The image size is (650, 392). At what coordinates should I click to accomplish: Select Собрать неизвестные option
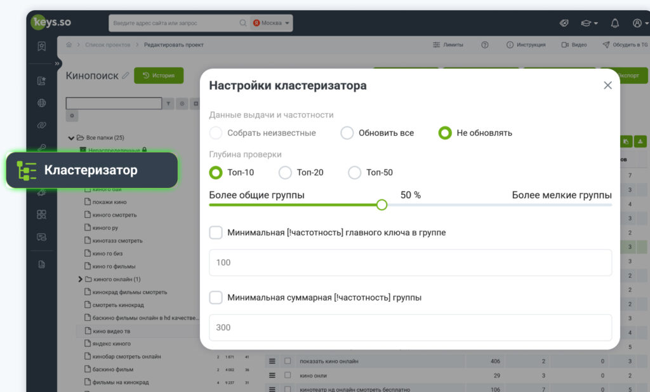tap(262, 133)
